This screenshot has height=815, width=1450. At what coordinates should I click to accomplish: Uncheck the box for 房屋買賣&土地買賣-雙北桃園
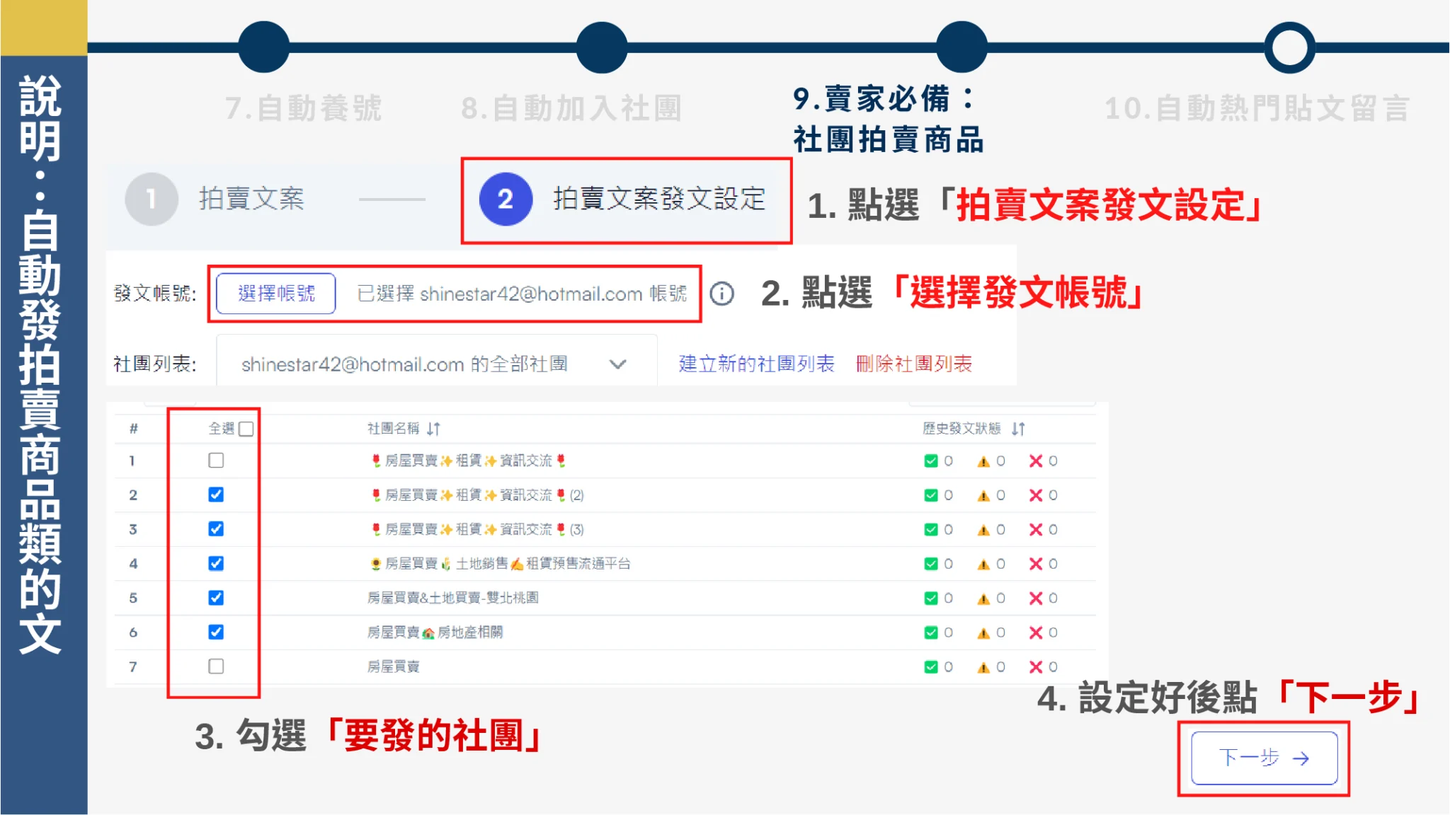[x=216, y=598]
